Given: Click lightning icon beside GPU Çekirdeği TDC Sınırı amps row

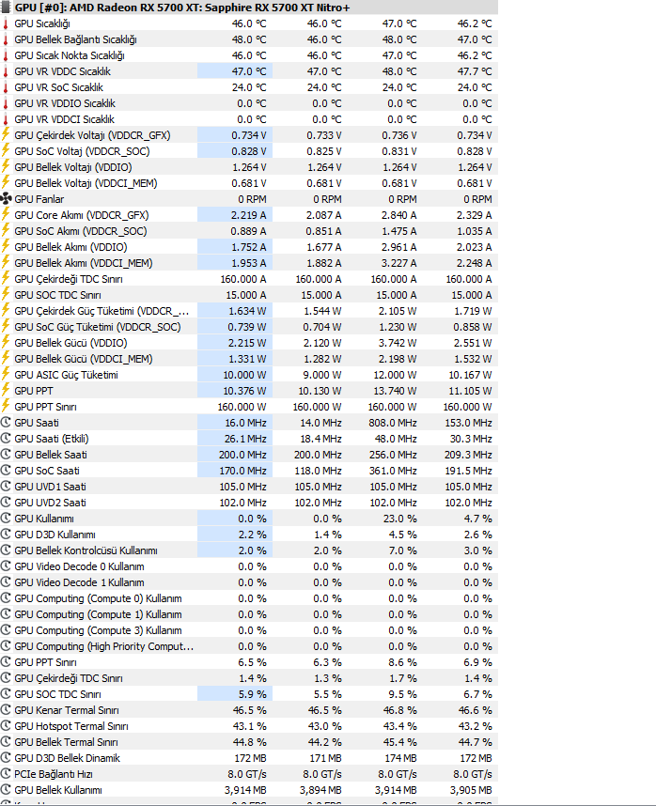Looking at the screenshot, I should coord(6,278).
